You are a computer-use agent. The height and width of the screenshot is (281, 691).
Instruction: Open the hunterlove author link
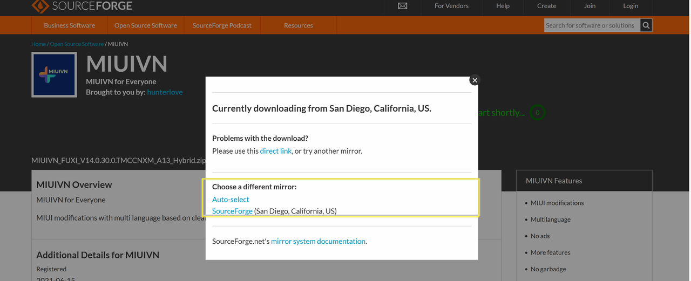(x=165, y=92)
